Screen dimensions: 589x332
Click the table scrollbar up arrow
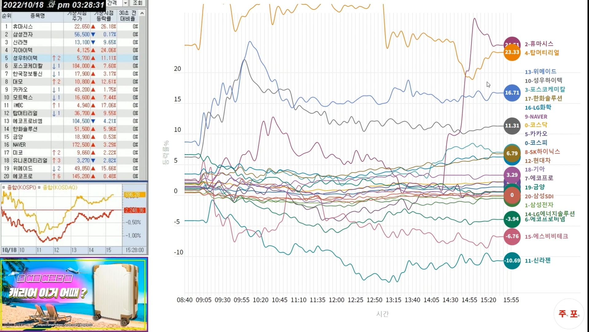tap(142, 13)
